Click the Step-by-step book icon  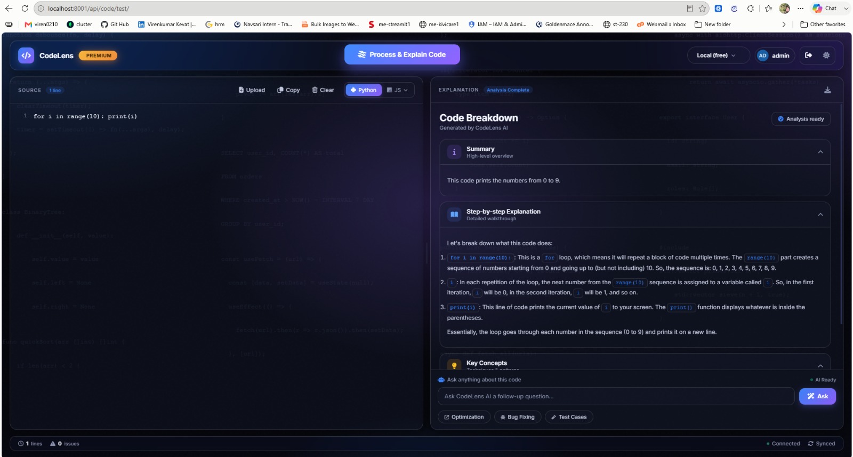click(454, 214)
